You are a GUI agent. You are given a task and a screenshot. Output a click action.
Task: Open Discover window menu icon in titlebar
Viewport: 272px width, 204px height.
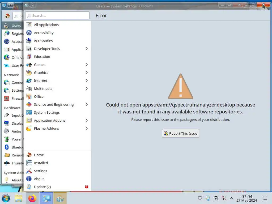pos(26,5)
